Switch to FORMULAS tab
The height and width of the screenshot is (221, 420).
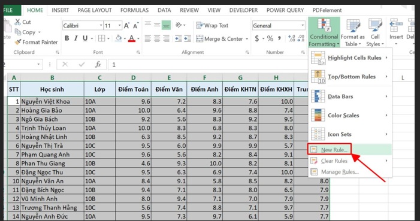pyautogui.click(x=134, y=10)
